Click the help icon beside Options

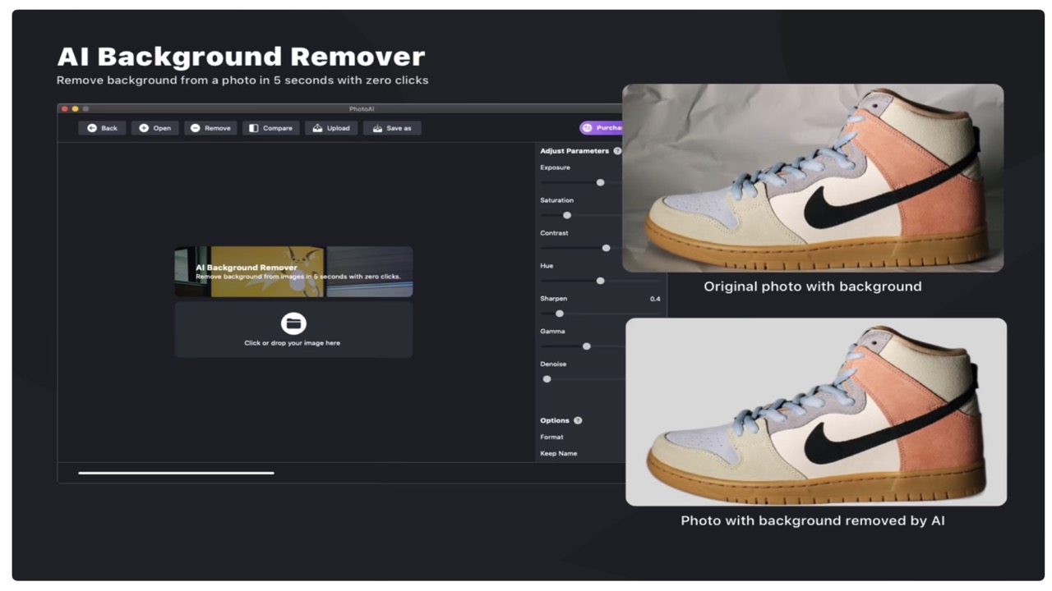point(578,420)
